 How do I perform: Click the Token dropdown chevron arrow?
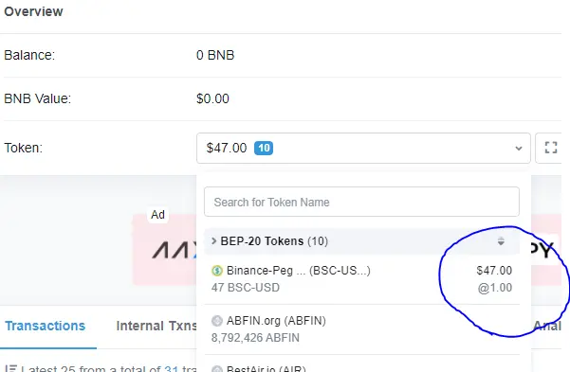tap(519, 148)
